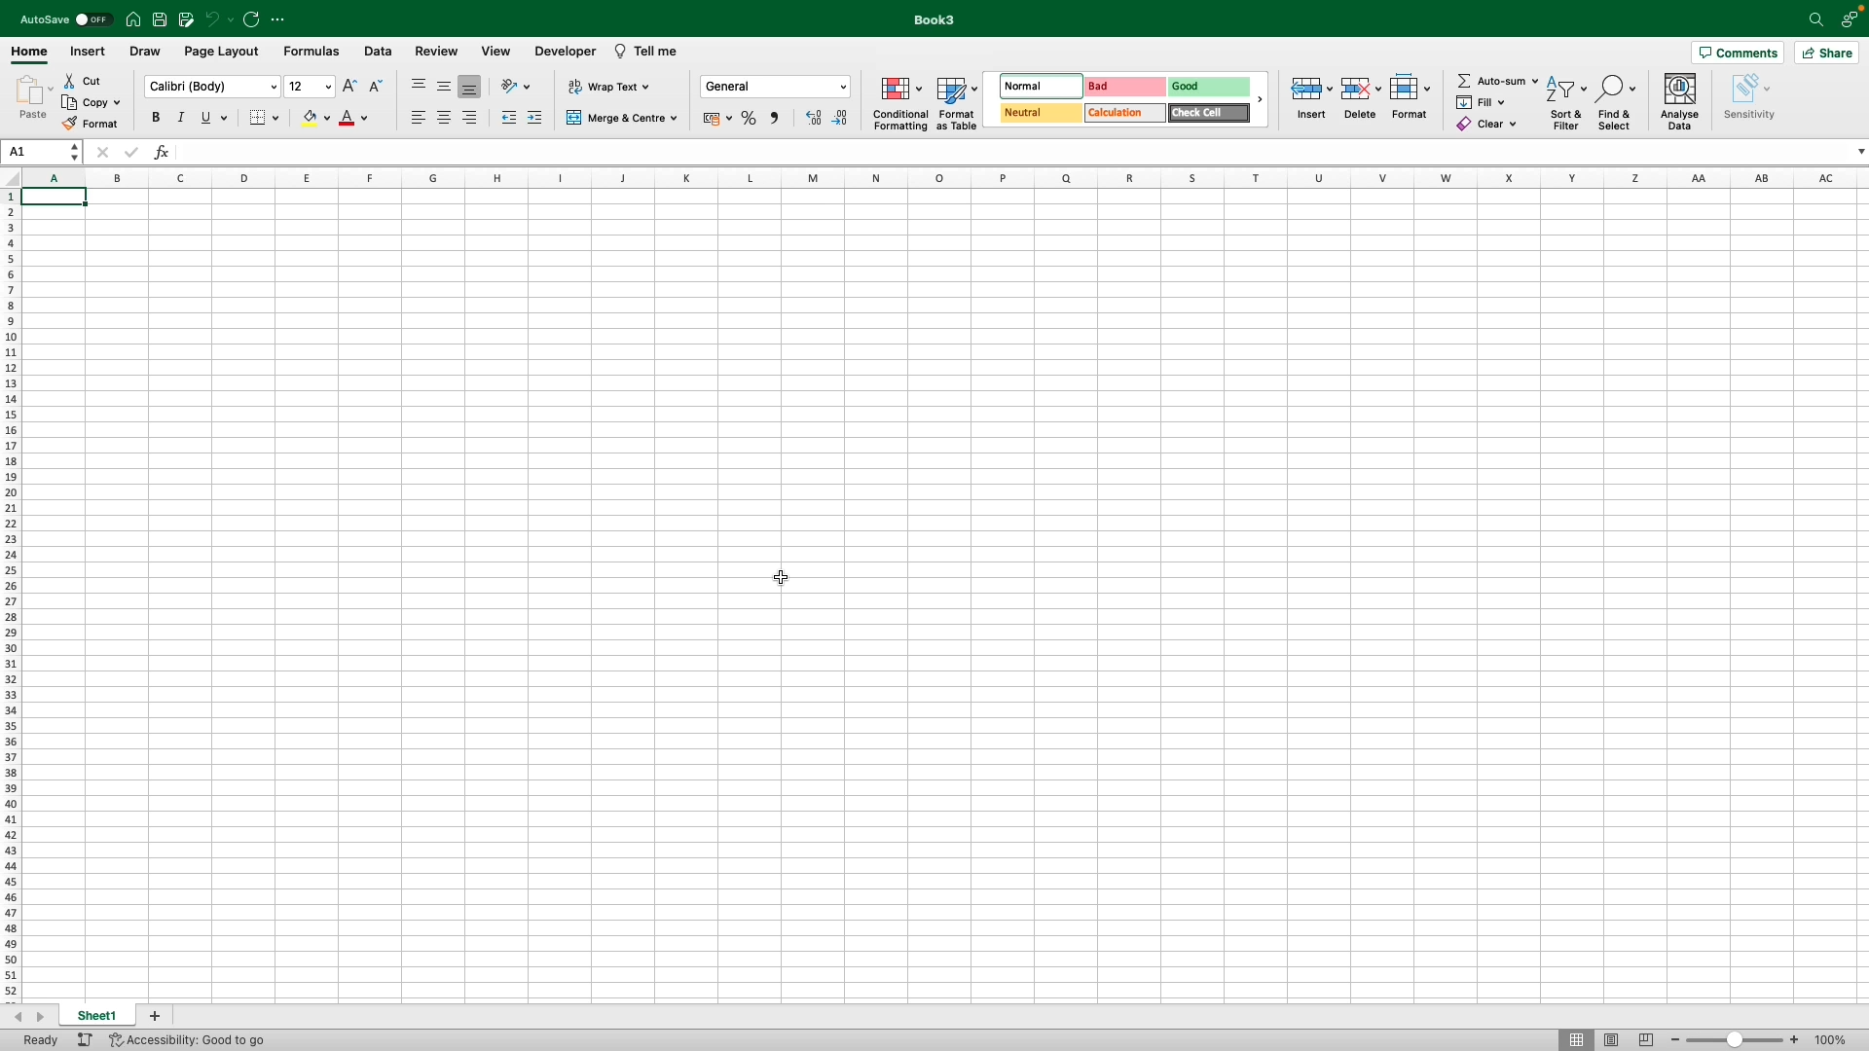Open the Developer tab
The width and height of the screenshot is (1869, 1051).
click(565, 51)
